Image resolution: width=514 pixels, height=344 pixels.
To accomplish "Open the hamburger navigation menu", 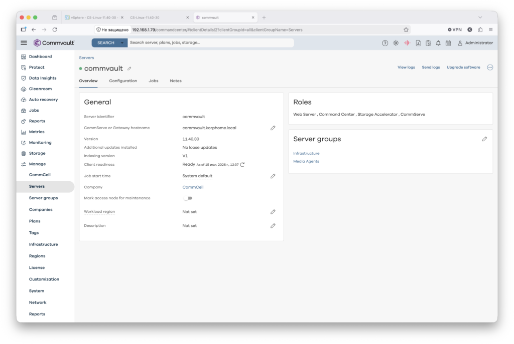I will [24, 43].
